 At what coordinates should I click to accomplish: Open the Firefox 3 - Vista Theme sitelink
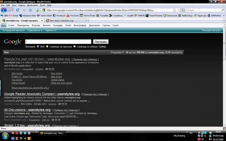coord(29,77)
